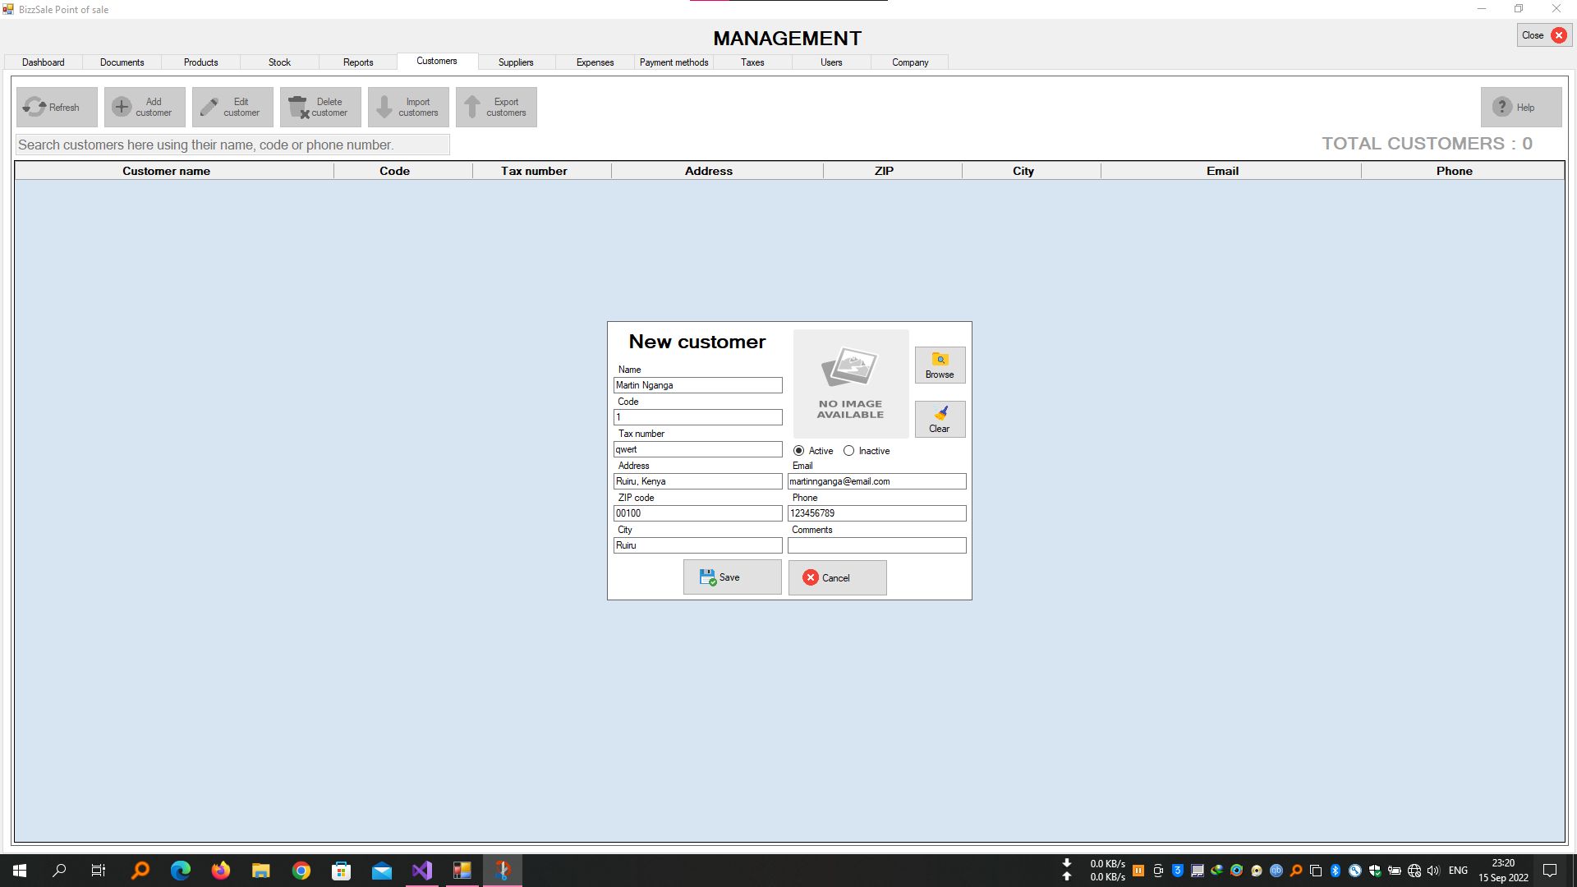The height and width of the screenshot is (887, 1577).
Task: Click the Customer name column header
Action: tap(167, 171)
